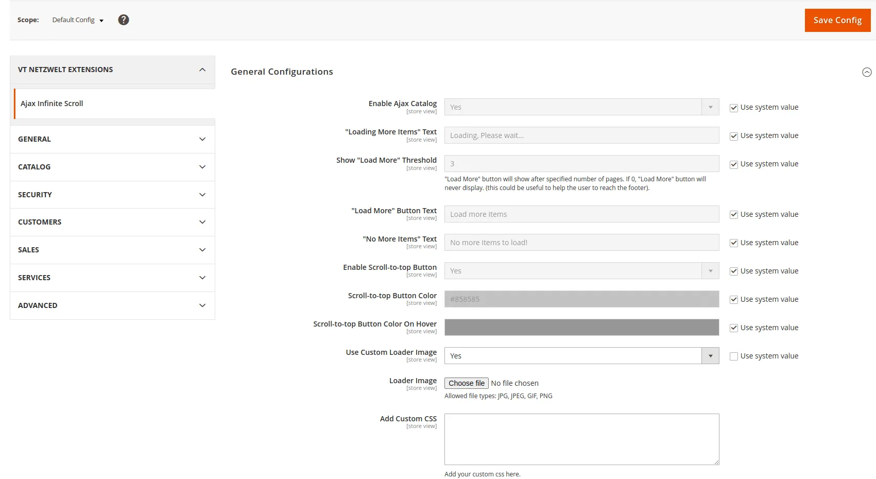Open the General settings menu
This screenshot has height=479, width=876.
click(x=112, y=139)
